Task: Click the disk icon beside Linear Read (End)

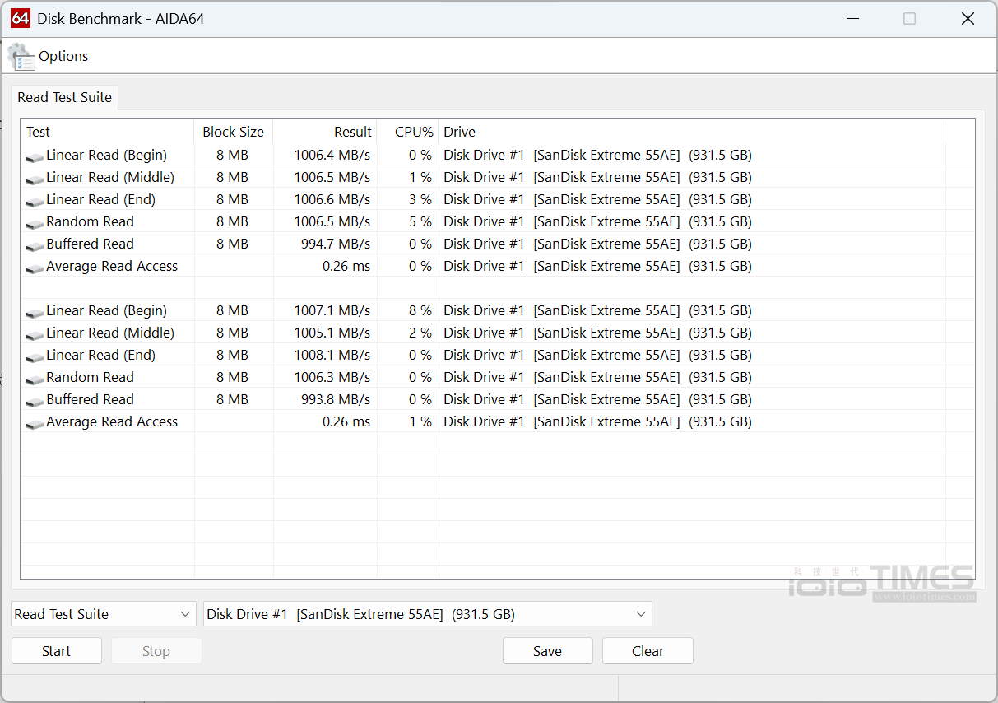Action: (x=34, y=199)
